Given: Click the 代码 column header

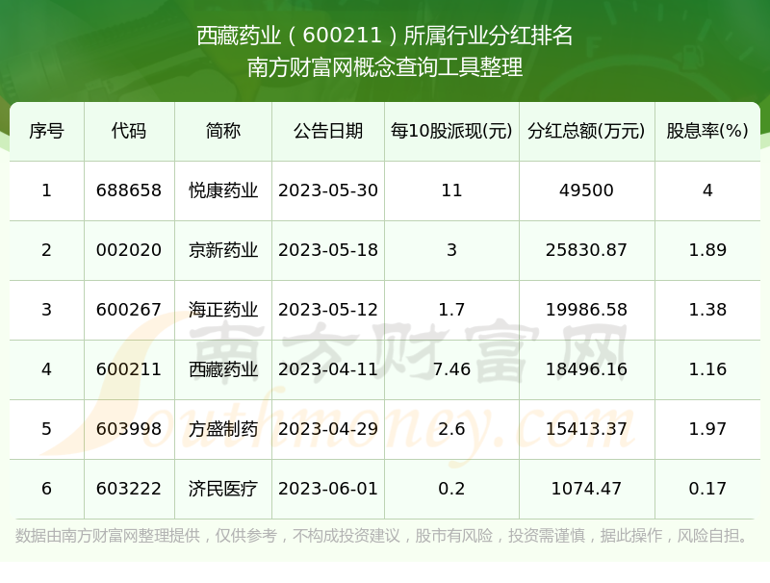Looking at the screenshot, I should (129, 131).
